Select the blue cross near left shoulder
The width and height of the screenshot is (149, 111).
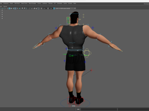pyautogui.click(x=56, y=28)
